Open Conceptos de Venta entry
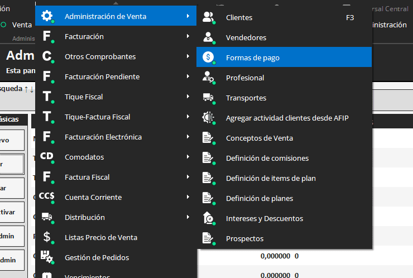Image resolution: width=413 pixels, height=278 pixels. coord(259,138)
